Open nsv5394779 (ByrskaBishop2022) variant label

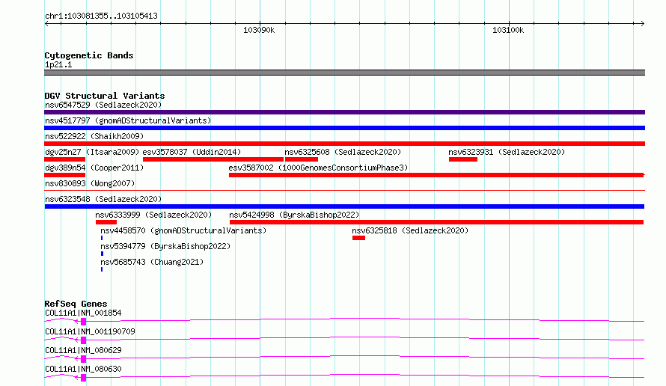(165, 246)
